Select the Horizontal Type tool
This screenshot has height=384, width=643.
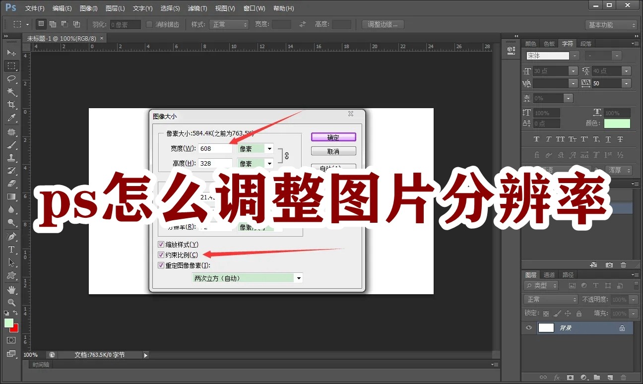(x=11, y=250)
